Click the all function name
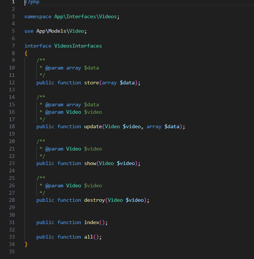 (x=88, y=237)
